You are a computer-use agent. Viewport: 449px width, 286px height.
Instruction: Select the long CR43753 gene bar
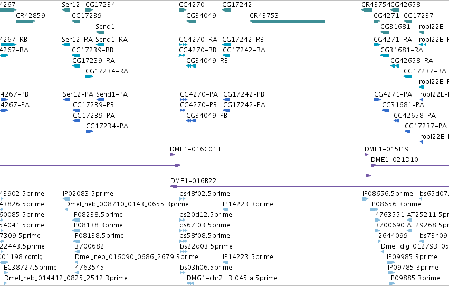click(287, 21)
